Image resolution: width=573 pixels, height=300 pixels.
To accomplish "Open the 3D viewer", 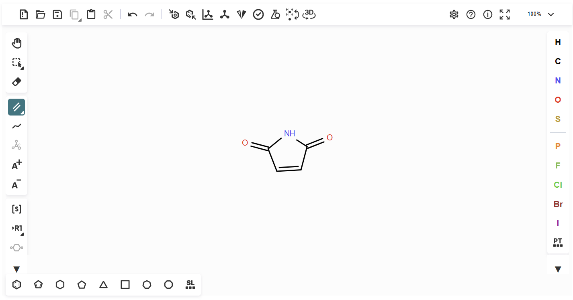I will tap(309, 15).
